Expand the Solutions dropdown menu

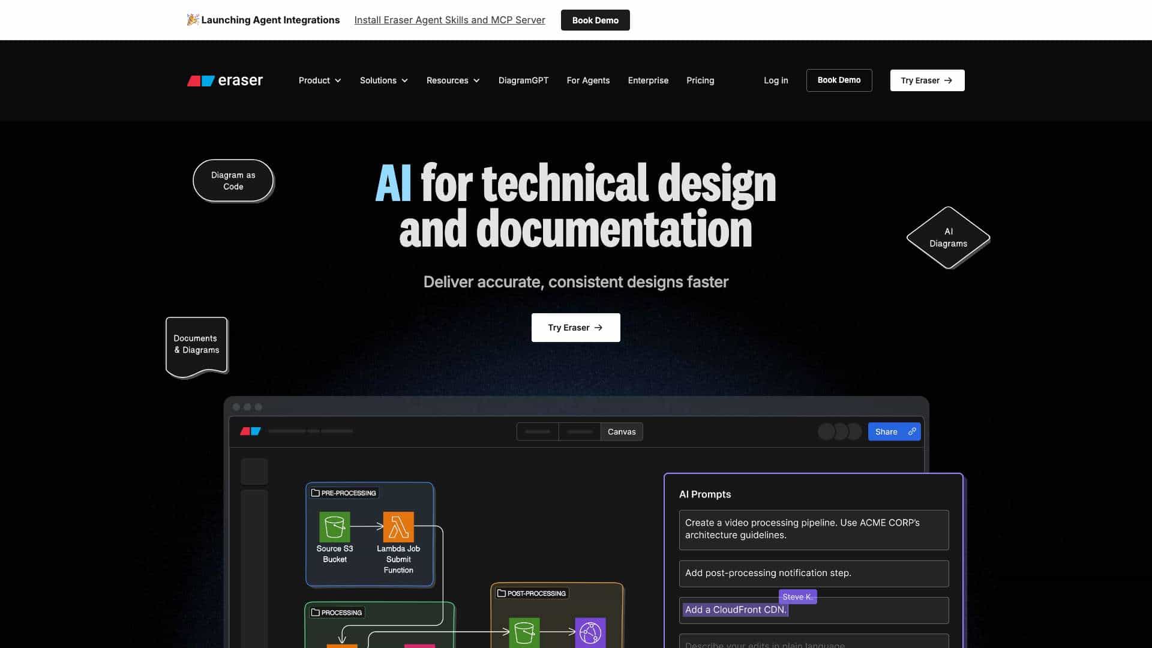pos(384,80)
